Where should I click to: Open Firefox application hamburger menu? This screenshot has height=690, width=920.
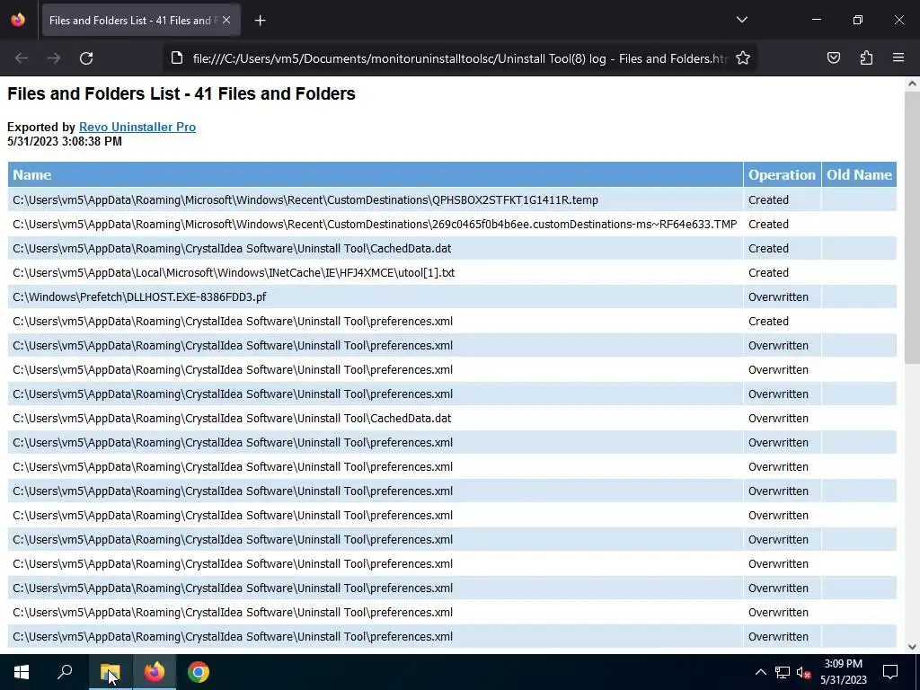click(898, 58)
